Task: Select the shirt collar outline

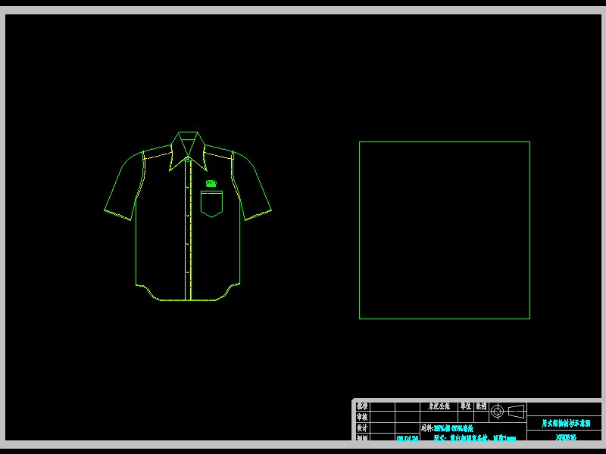Action: click(x=188, y=151)
